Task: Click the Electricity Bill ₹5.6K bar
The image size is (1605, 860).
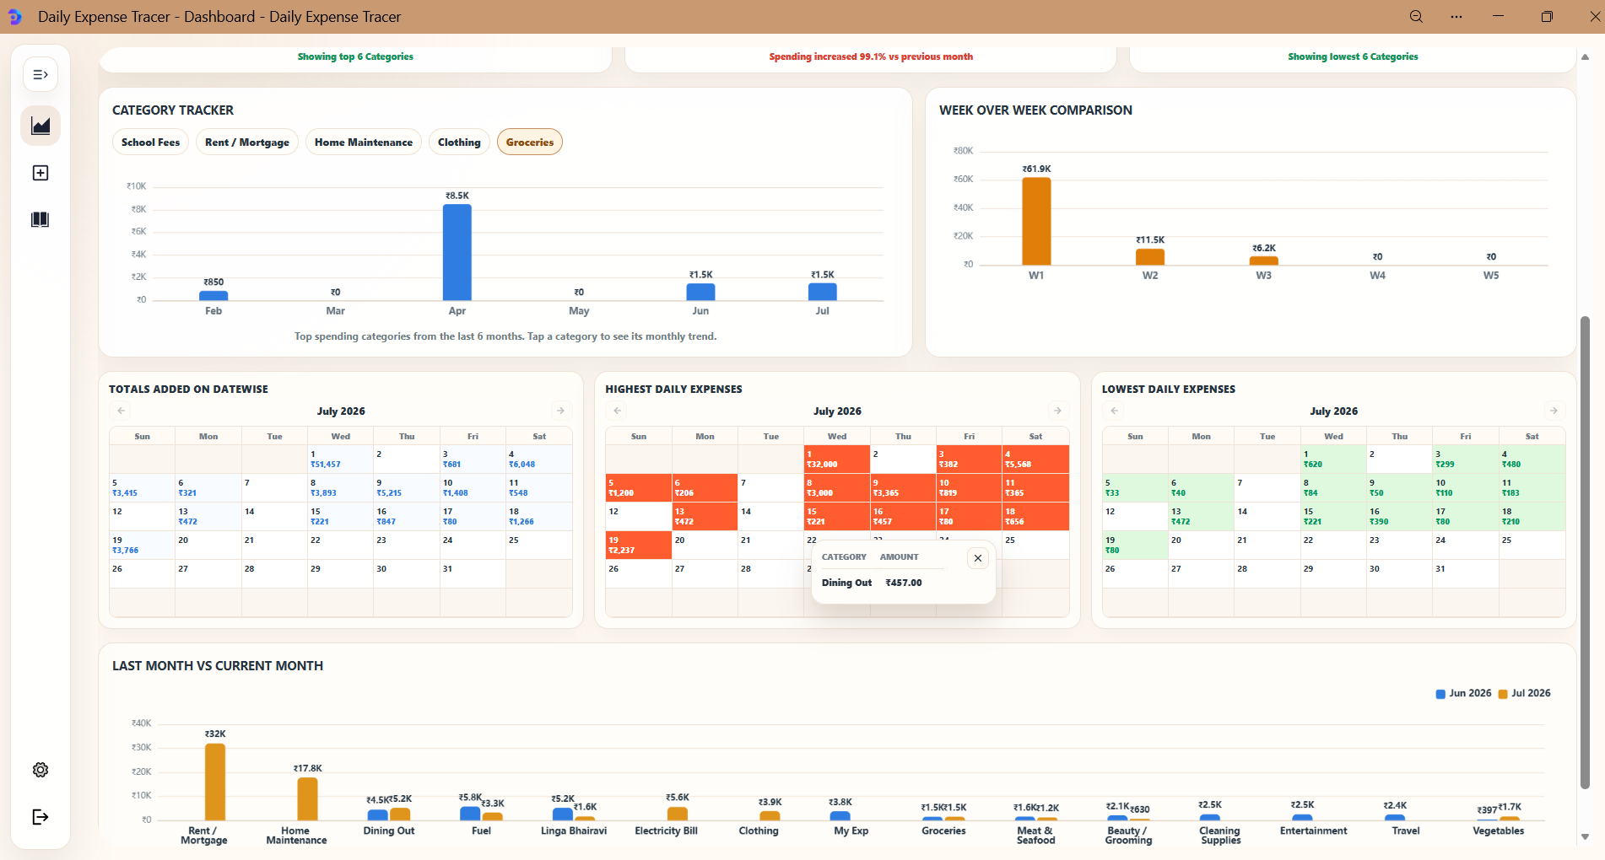Action: (678, 814)
